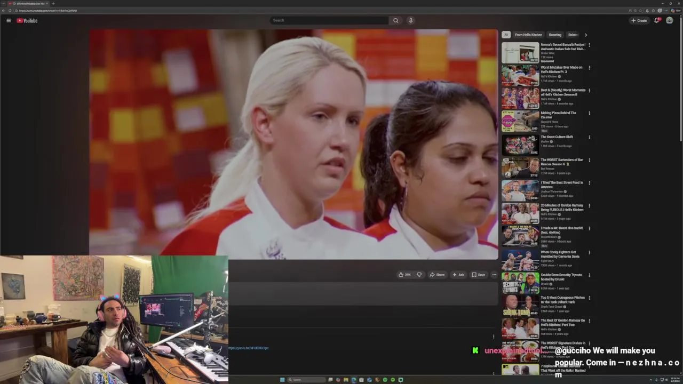
Task: Open options for The Great Culture Shift
Action: 589,137
